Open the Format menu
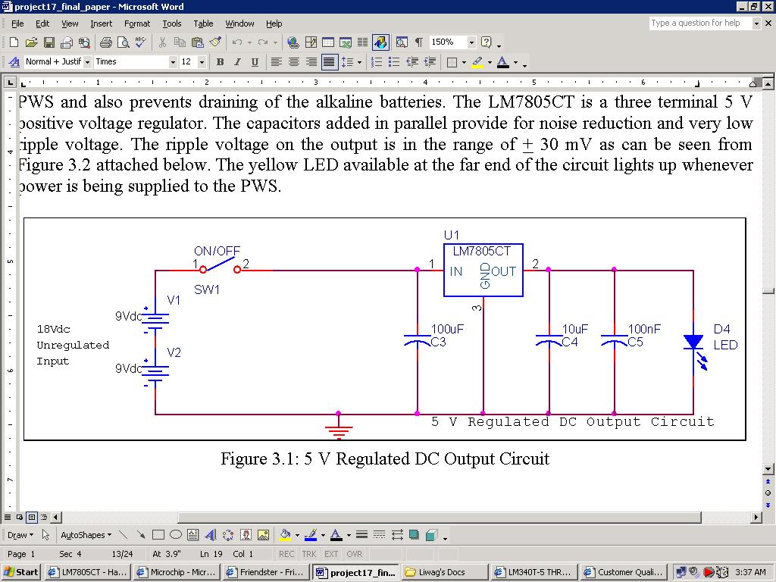 [137, 23]
